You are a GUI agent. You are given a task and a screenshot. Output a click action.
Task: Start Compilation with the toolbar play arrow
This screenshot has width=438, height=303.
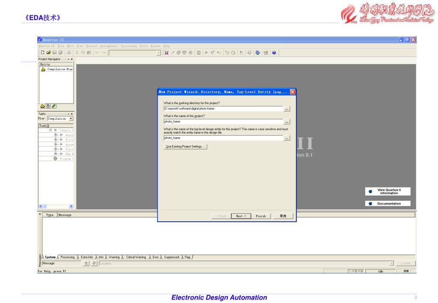207,53
